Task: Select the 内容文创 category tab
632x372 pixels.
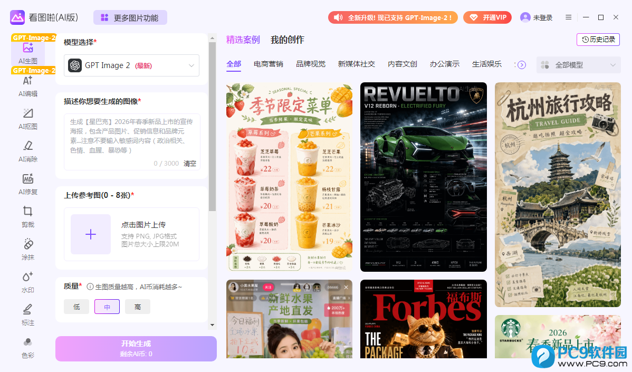Action: point(403,64)
